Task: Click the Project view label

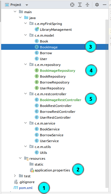Action: click(x=16, y=5)
